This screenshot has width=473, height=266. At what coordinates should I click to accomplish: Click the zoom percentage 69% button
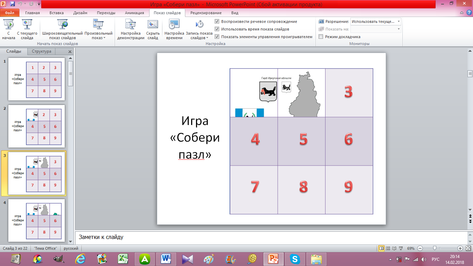pyautogui.click(x=411, y=248)
